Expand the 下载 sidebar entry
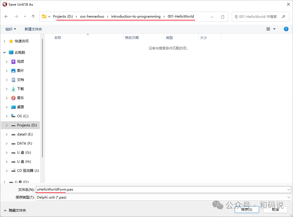The height and width of the screenshot is (217, 293). pyautogui.click(x=6, y=89)
